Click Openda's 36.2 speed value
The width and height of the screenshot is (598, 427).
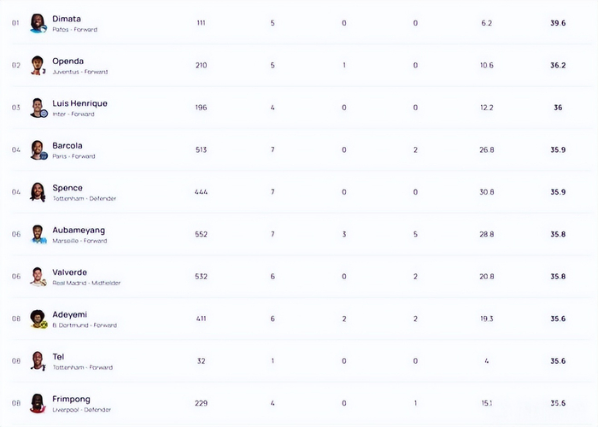(558, 65)
